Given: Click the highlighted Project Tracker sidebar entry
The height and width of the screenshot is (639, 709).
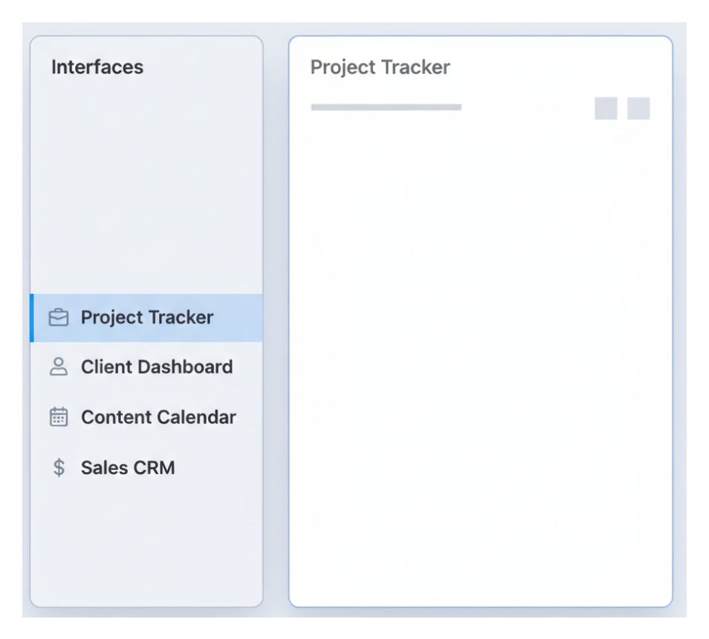Looking at the screenshot, I should [x=146, y=317].
